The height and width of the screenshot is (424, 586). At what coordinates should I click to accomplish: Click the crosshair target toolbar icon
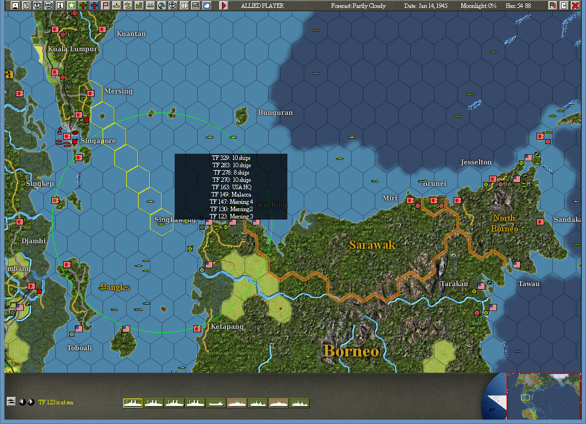click(x=172, y=5)
